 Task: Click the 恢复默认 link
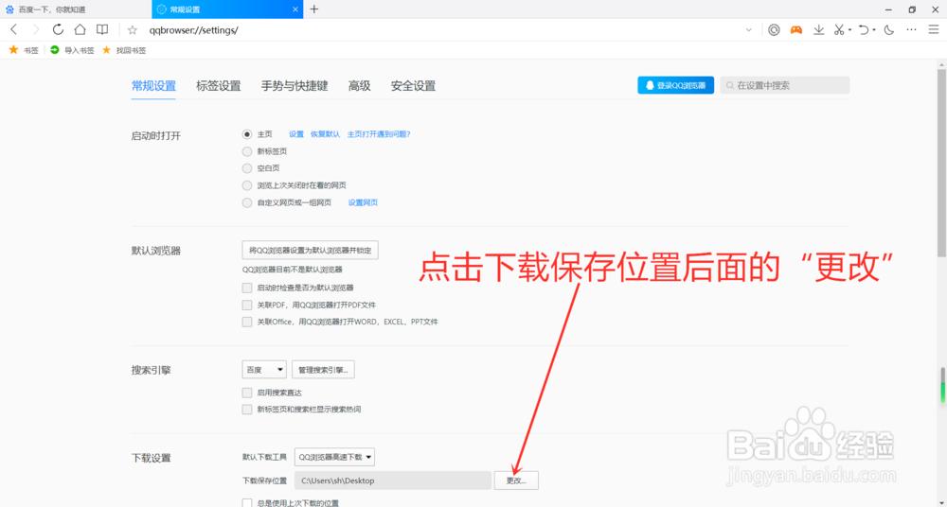(326, 134)
